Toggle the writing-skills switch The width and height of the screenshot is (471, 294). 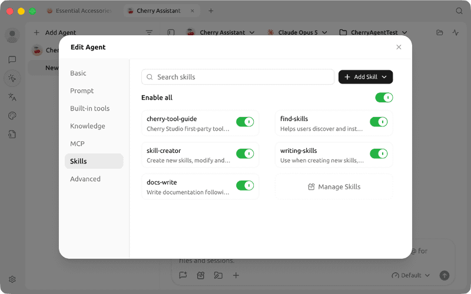click(379, 153)
